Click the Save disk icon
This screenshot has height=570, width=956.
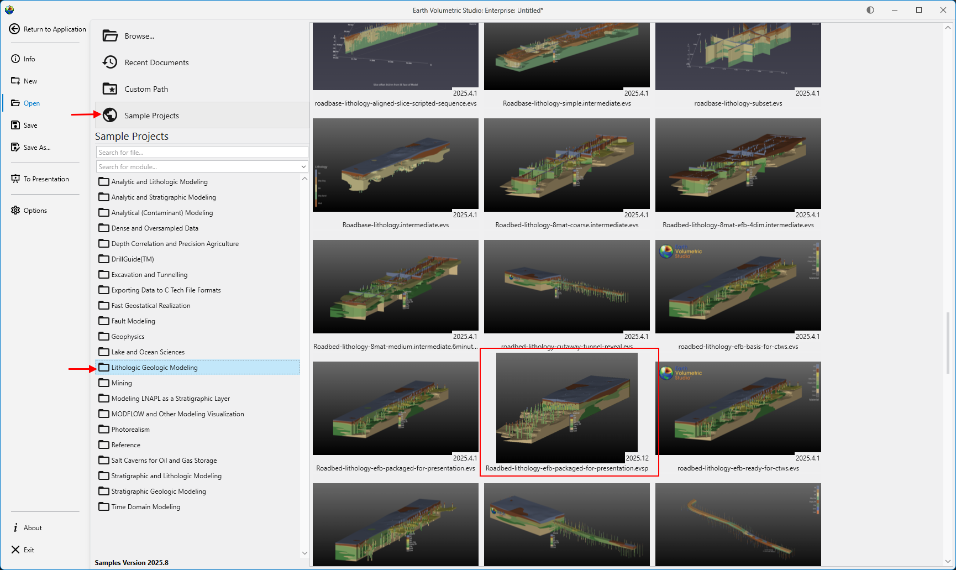[x=15, y=125]
